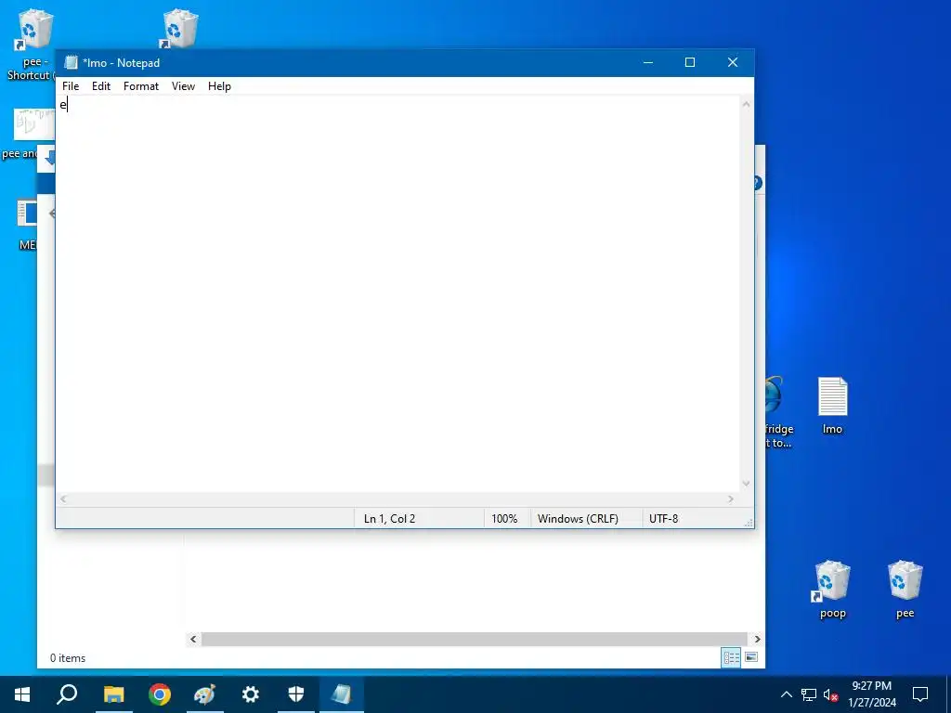Select the poop recycle bin shortcut icon
Image resolution: width=951 pixels, height=713 pixels.
[832, 589]
